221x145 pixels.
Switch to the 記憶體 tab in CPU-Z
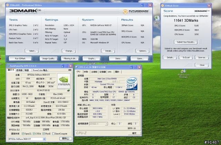[103, 72]
